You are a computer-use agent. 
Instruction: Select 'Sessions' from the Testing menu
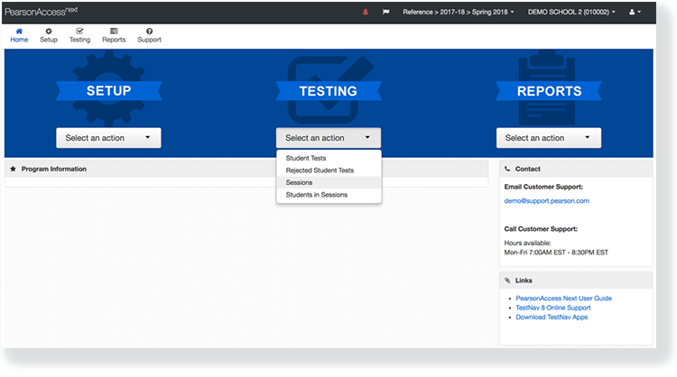300,182
